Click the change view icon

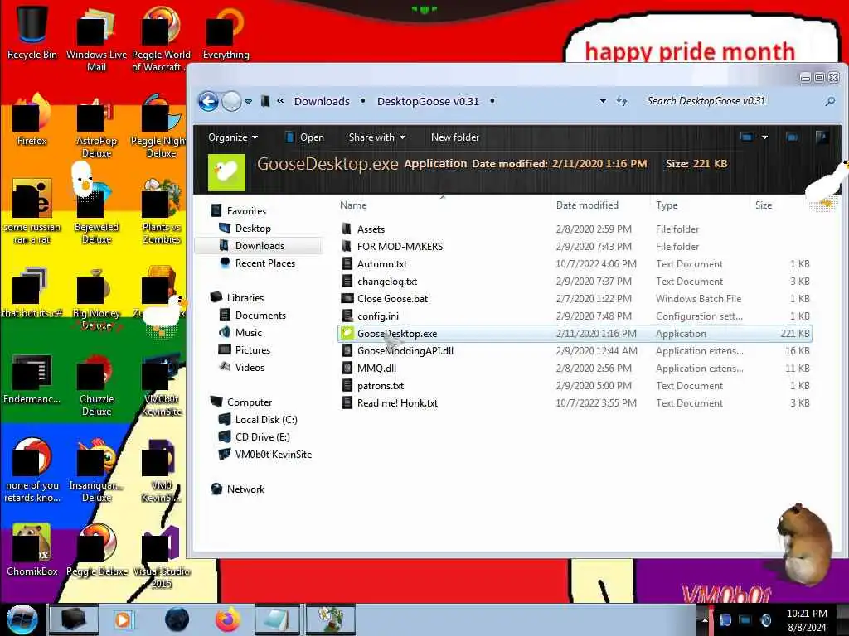[x=747, y=137]
